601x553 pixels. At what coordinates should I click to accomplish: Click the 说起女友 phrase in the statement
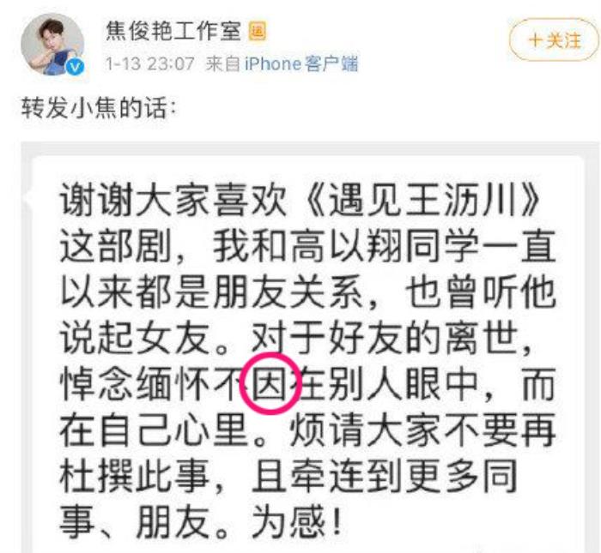click(x=135, y=338)
